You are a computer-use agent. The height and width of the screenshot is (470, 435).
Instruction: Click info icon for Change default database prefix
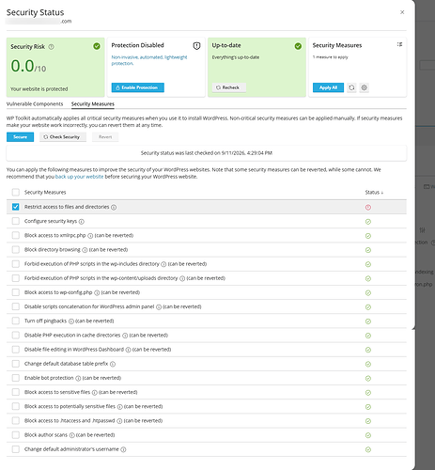113,364
